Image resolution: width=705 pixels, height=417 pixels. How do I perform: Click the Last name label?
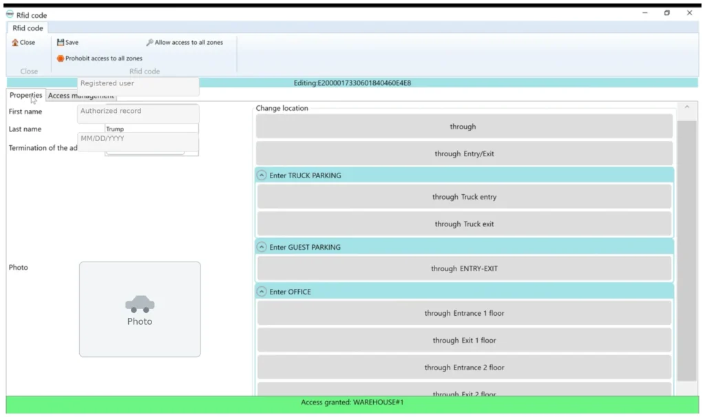25,129
